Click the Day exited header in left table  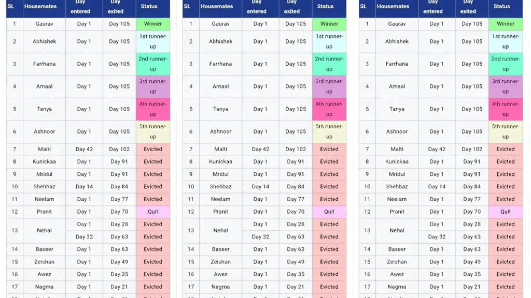116,6
